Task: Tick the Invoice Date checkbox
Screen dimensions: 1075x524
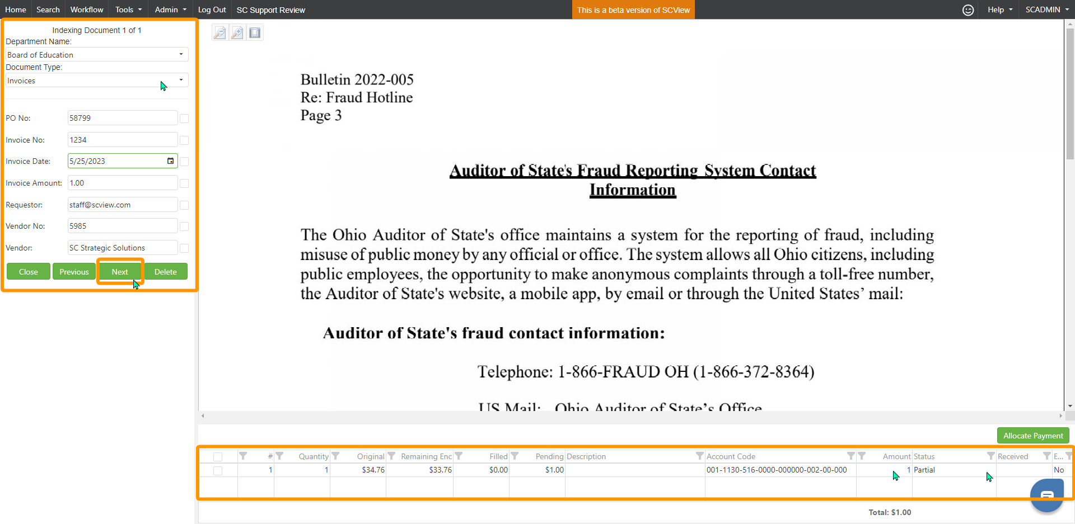Action: [x=184, y=162]
